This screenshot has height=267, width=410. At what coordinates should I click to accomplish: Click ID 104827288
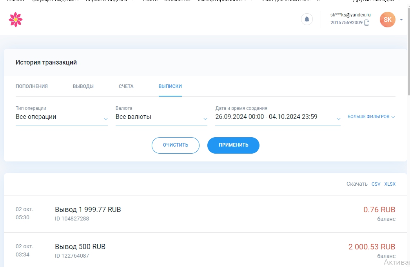tap(72, 219)
